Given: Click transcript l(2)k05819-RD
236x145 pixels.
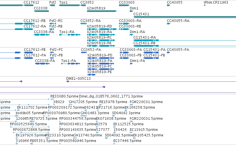Looking at the screenshot, I should [x=100, y=26].
